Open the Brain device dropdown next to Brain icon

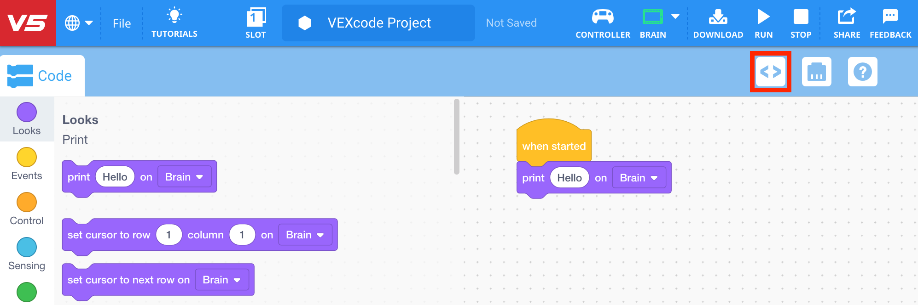(x=674, y=16)
